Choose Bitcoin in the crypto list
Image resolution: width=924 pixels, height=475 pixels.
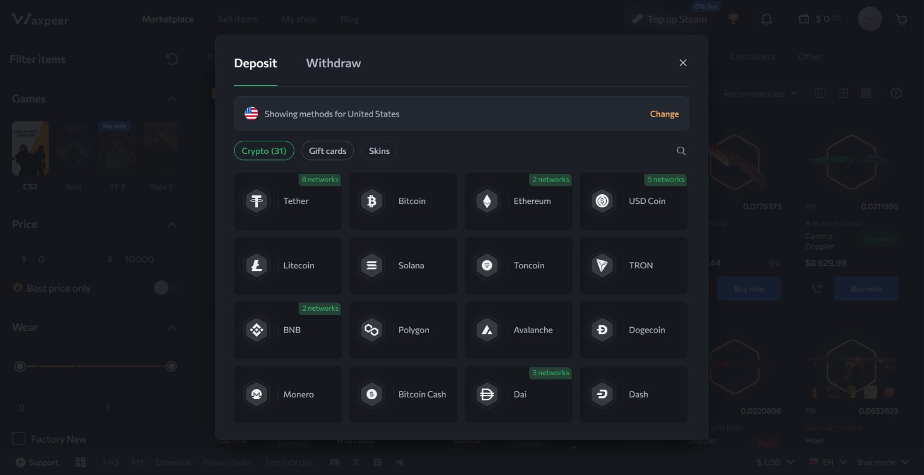coord(403,201)
